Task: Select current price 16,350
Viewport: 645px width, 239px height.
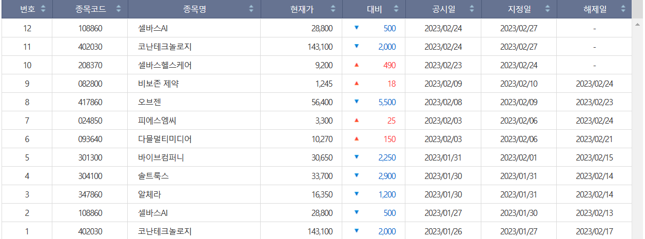Action: [x=322, y=194]
